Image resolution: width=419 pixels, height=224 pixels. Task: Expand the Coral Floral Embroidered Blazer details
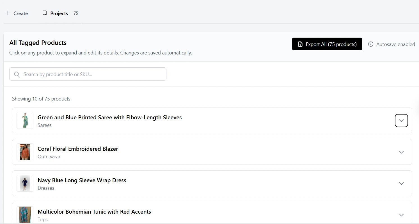pos(401,152)
